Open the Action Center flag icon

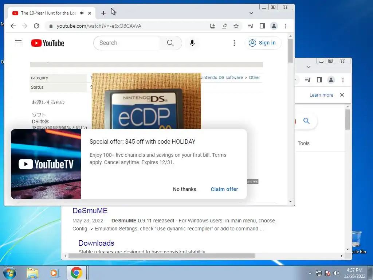click(x=327, y=273)
